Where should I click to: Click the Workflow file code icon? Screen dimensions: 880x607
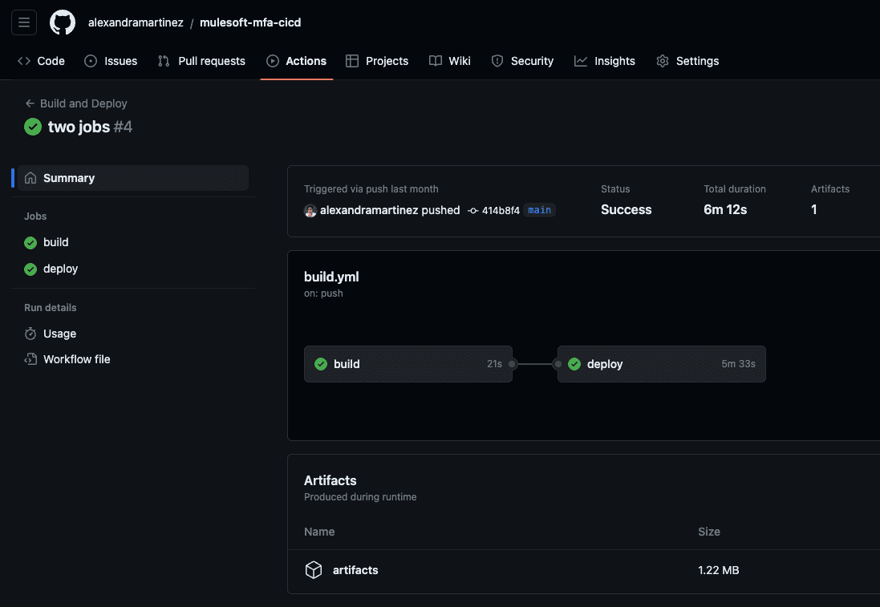(30, 359)
